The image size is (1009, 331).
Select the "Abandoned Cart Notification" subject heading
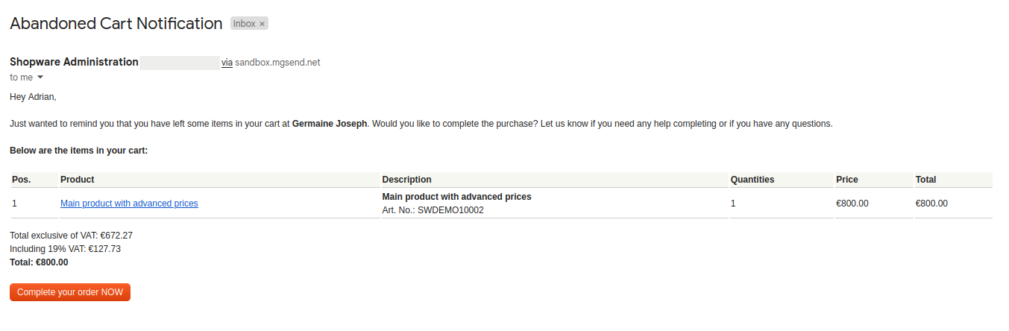coord(116,24)
